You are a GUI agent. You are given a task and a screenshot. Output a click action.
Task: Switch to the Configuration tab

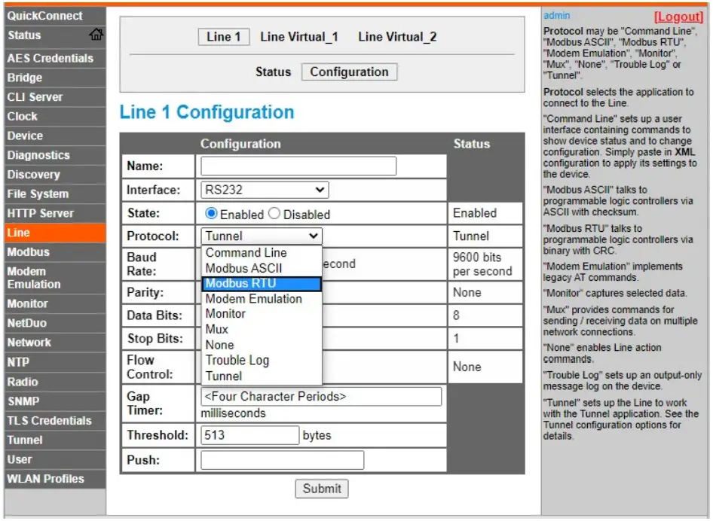tap(349, 72)
